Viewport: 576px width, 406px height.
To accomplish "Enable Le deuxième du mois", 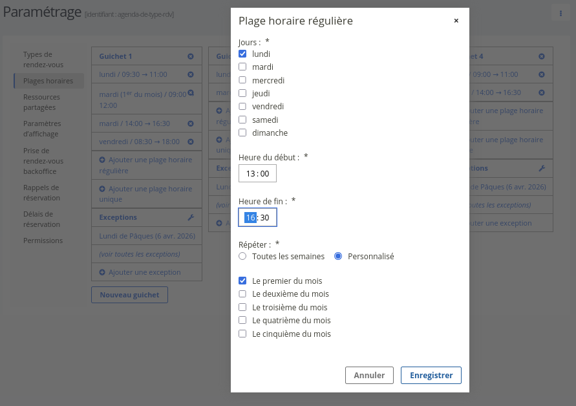I will click(x=242, y=294).
